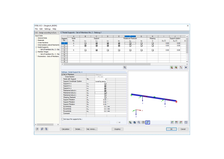Check 'Set input for supports No.' option
The height and width of the screenshot is (159, 224).
(62, 119)
